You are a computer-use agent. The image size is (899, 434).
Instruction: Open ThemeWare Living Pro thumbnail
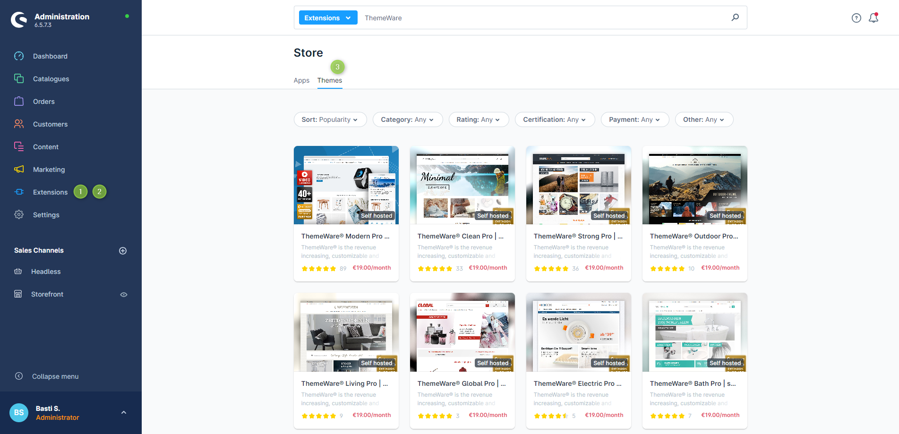[x=346, y=332]
